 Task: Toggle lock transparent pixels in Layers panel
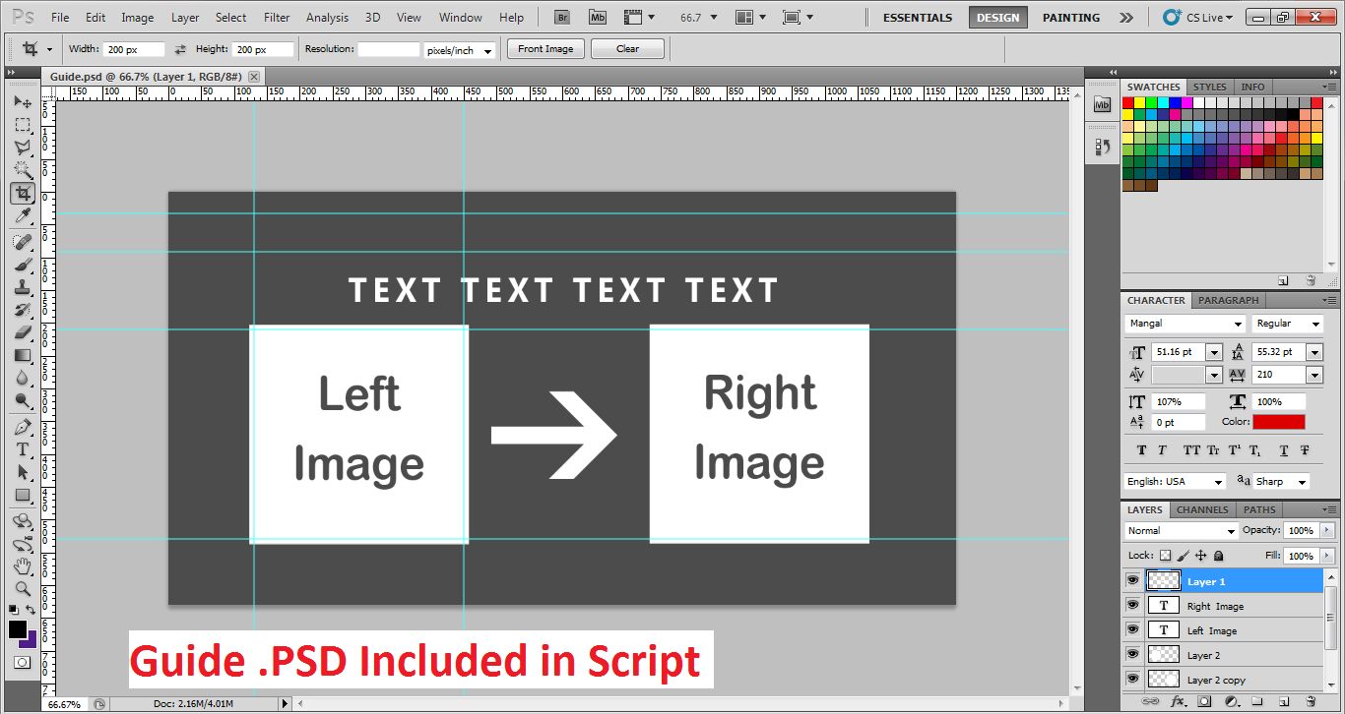(1166, 556)
